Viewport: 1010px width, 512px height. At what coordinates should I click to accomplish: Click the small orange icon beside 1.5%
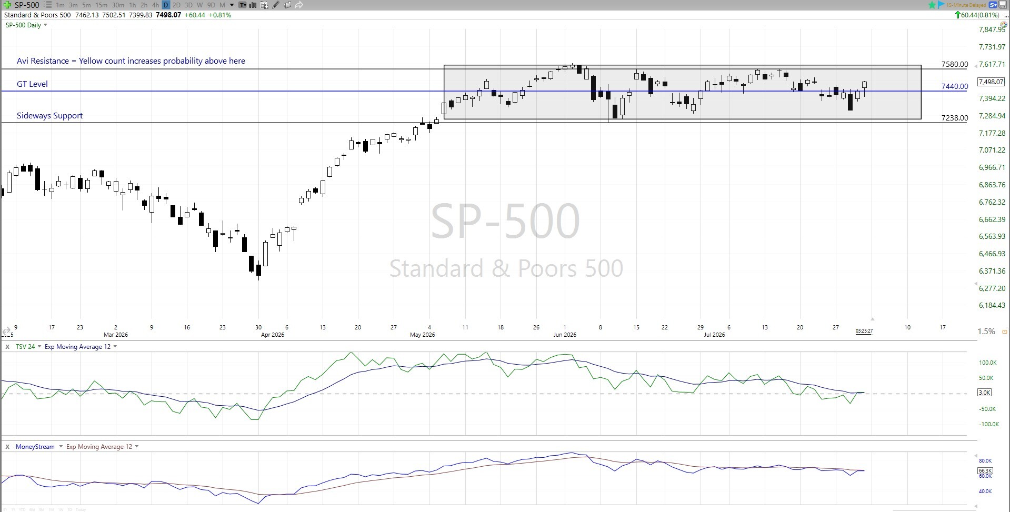point(1005,332)
